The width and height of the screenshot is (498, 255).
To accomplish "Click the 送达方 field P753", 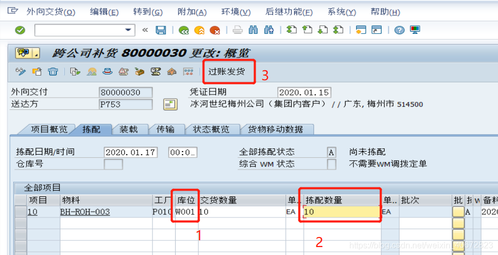I will [126, 104].
